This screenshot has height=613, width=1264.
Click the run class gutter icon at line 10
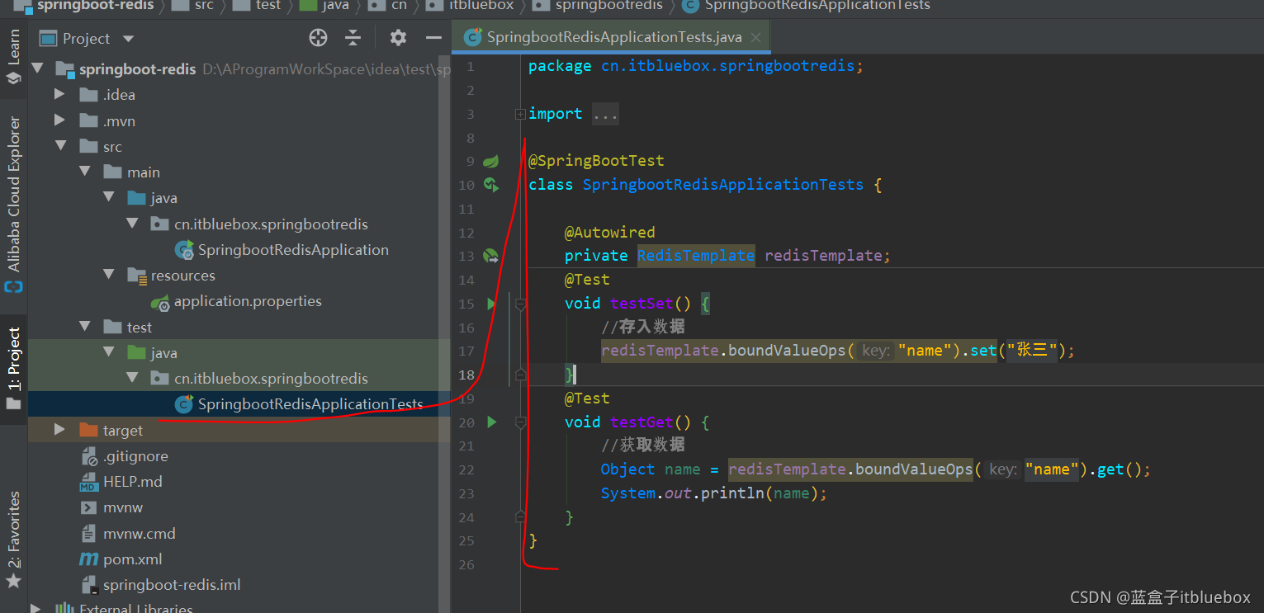(x=491, y=185)
